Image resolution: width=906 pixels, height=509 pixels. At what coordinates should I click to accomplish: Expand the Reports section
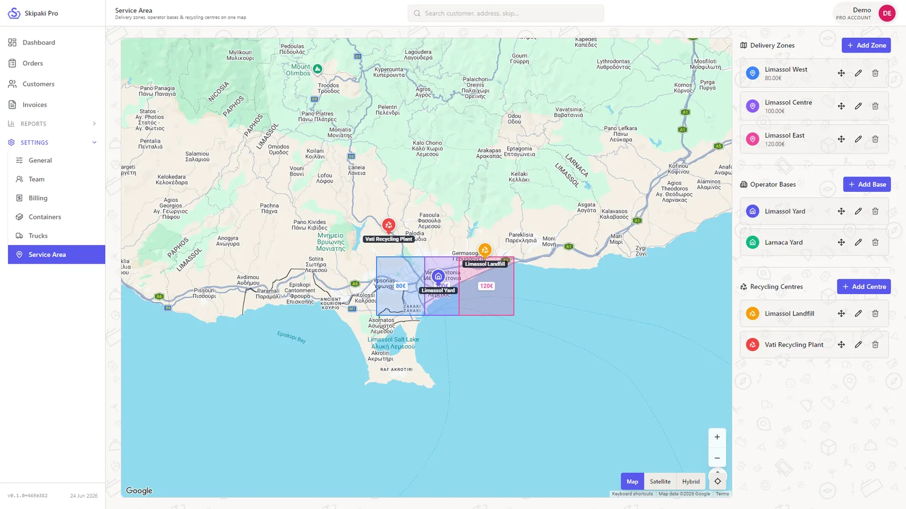[x=53, y=123]
